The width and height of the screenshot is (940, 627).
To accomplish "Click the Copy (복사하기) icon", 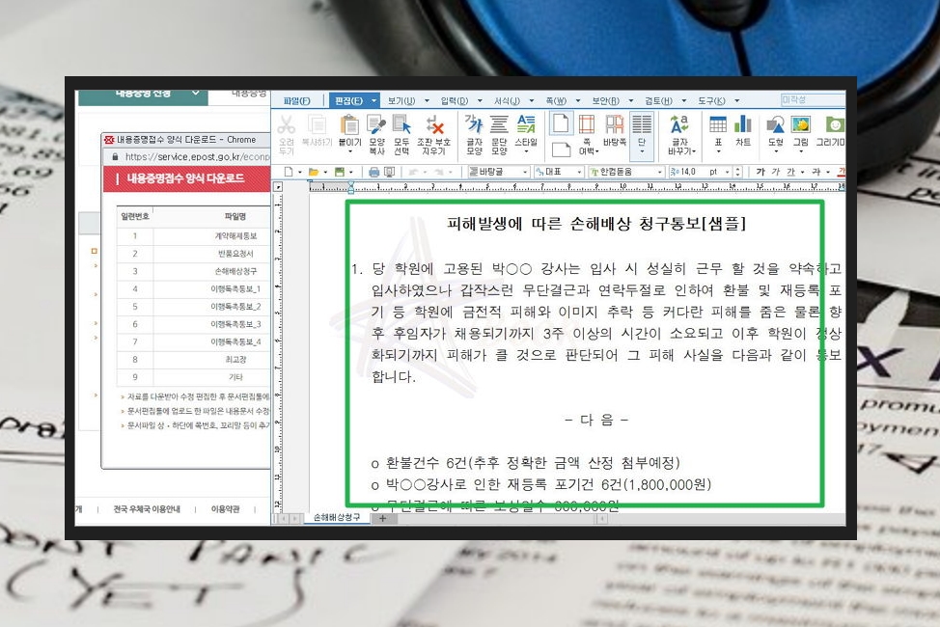I will [316, 125].
